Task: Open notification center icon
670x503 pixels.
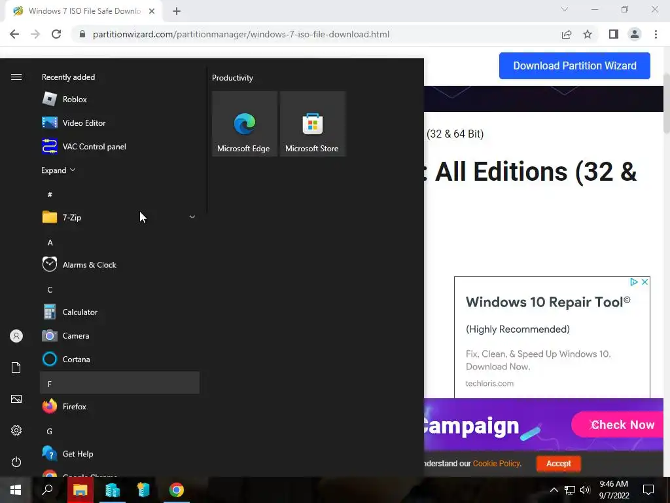Action: pyautogui.click(x=648, y=490)
